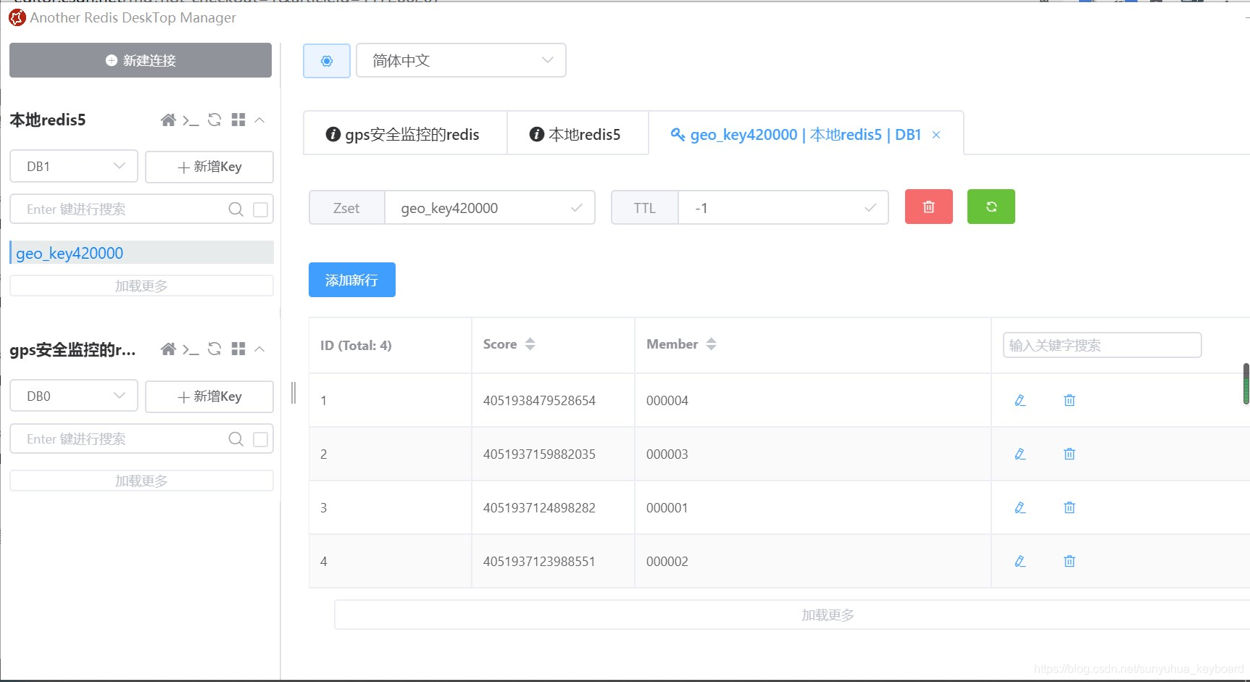Click the vertical scrollbar thumb at right
This screenshot has height=682, width=1250.
coord(1246,383)
